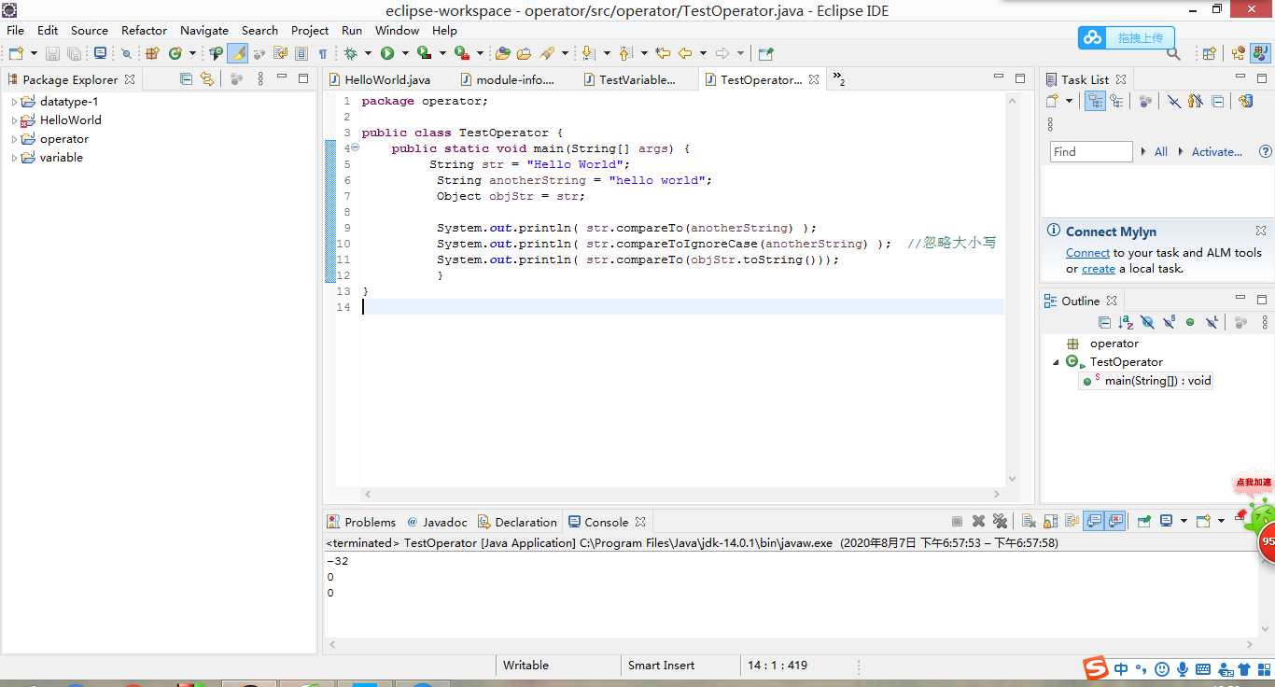Collapse TestOperator node in Outline
Screen dimensions: 1275x687
pyautogui.click(x=1057, y=362)
